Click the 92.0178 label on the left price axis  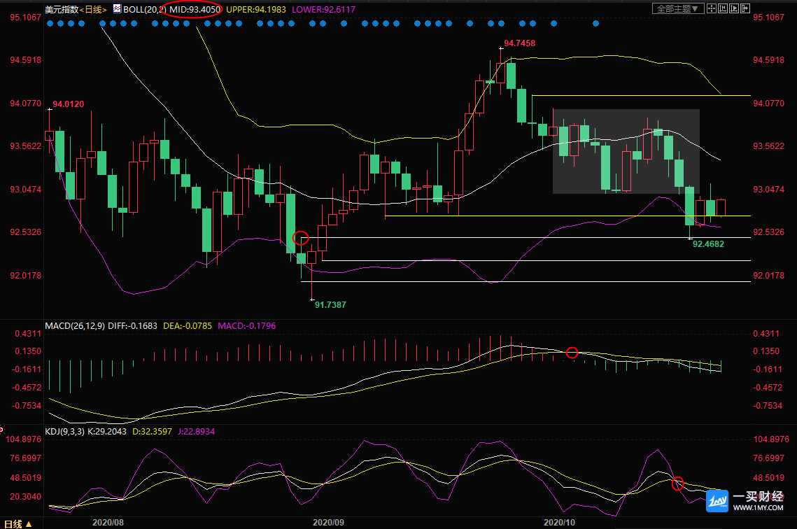[x=25, y=276]
